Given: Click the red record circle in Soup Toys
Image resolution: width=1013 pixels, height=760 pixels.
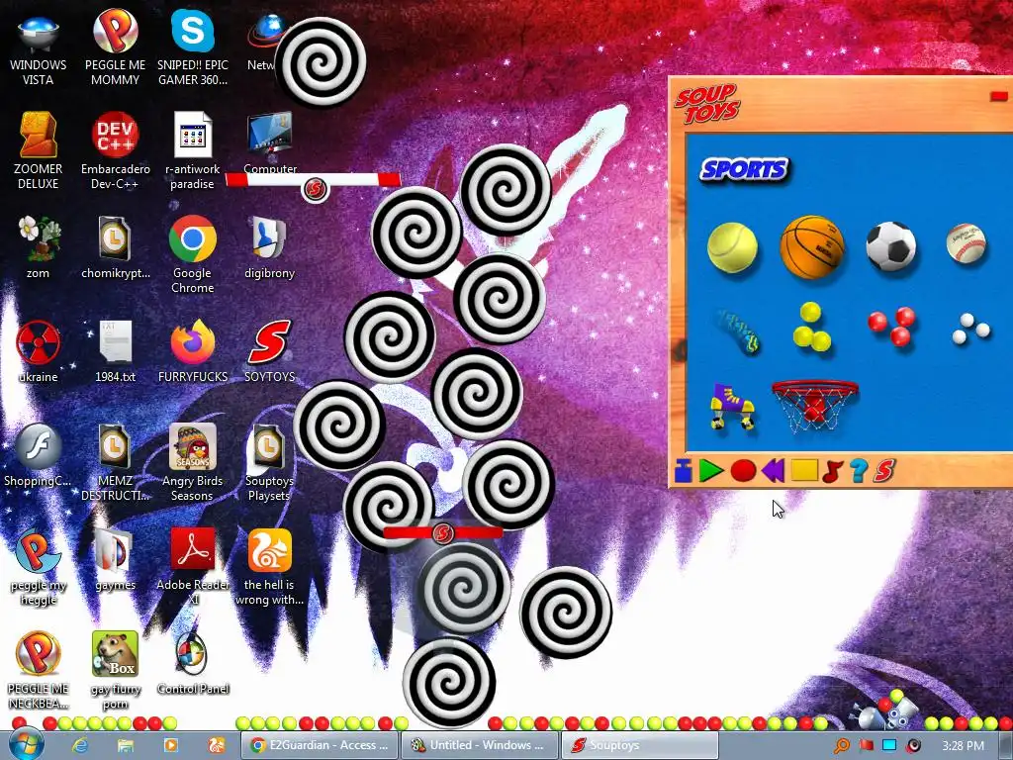Looking at the screenshot, I should (743, 470).
